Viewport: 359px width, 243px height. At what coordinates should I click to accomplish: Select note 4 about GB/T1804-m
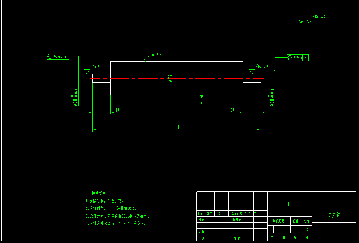coord(116,223)
